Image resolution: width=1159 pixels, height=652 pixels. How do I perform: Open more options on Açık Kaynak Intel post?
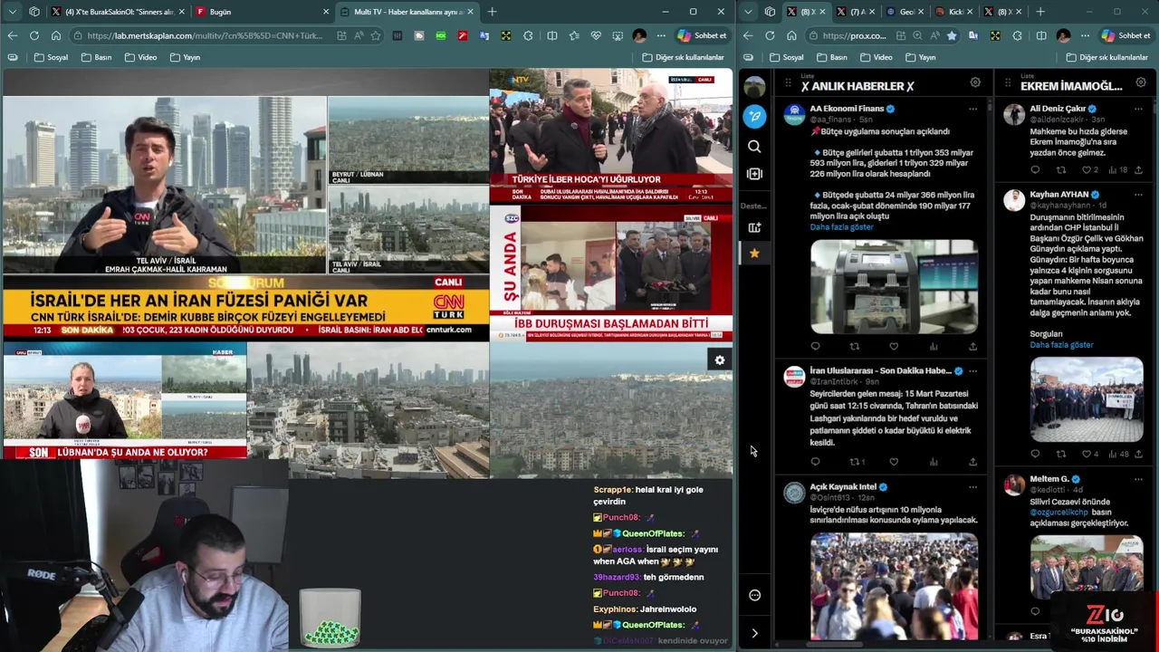click(x=972, y=487)
